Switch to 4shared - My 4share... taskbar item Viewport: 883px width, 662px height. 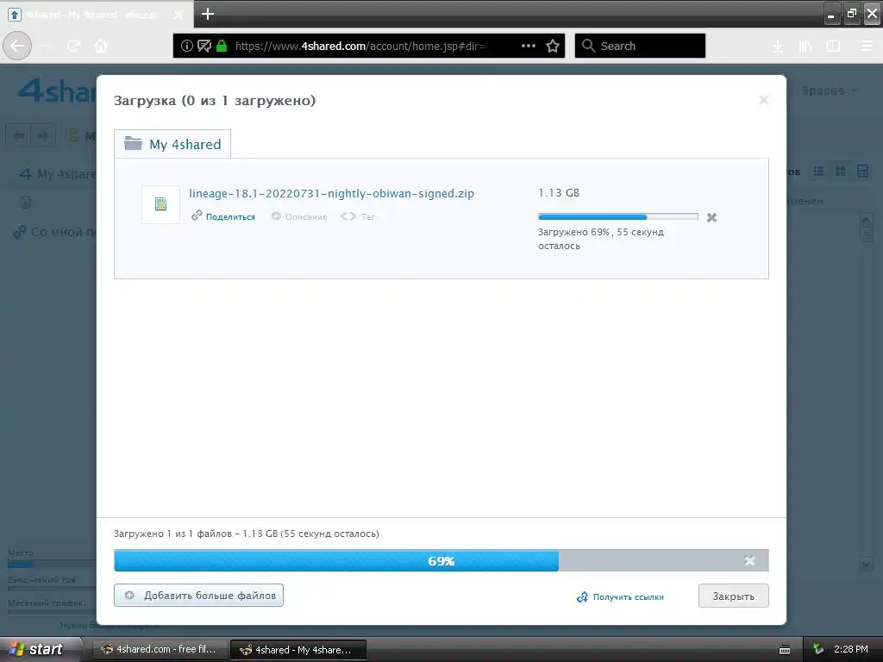click(298, 650)
